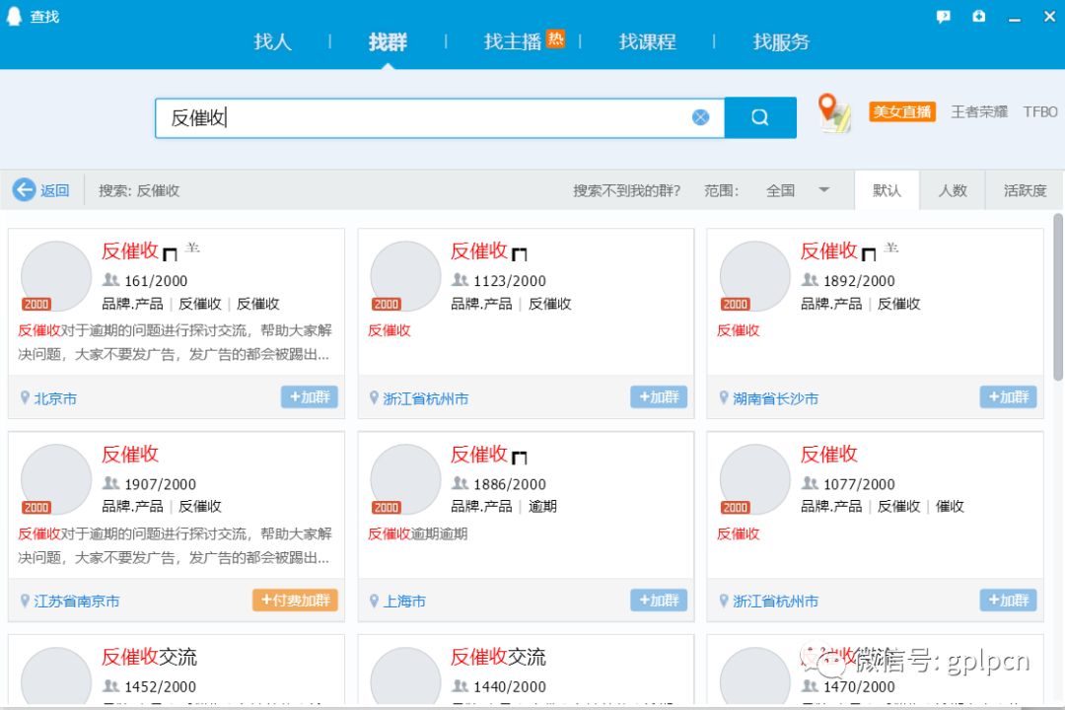
Task: Click the blue back arrow icon next to 搜索
Action: coord(23,190)
